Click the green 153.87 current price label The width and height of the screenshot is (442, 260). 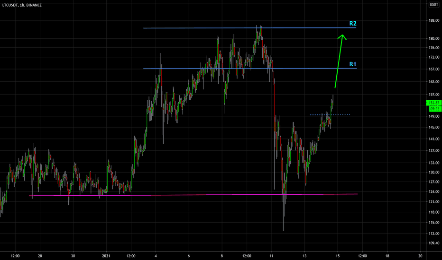coord(434,103)
